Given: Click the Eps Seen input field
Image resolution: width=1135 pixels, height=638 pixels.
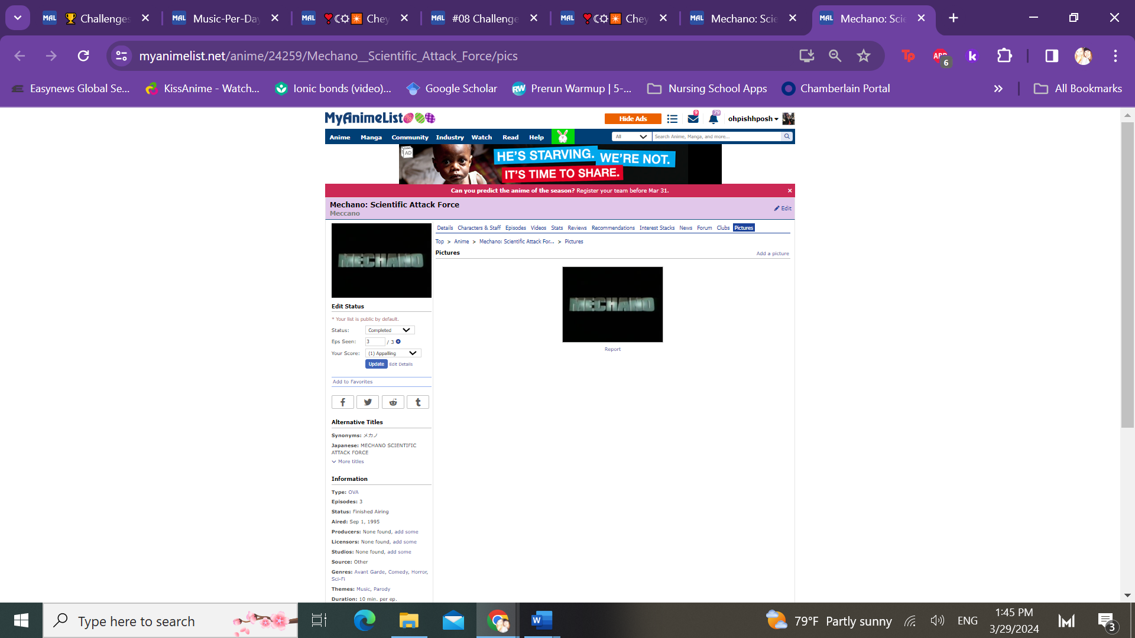Looking at the screenshot, I should point(375,341).
